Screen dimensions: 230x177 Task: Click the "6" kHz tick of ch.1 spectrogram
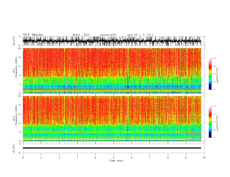click(x=20, y=66)
